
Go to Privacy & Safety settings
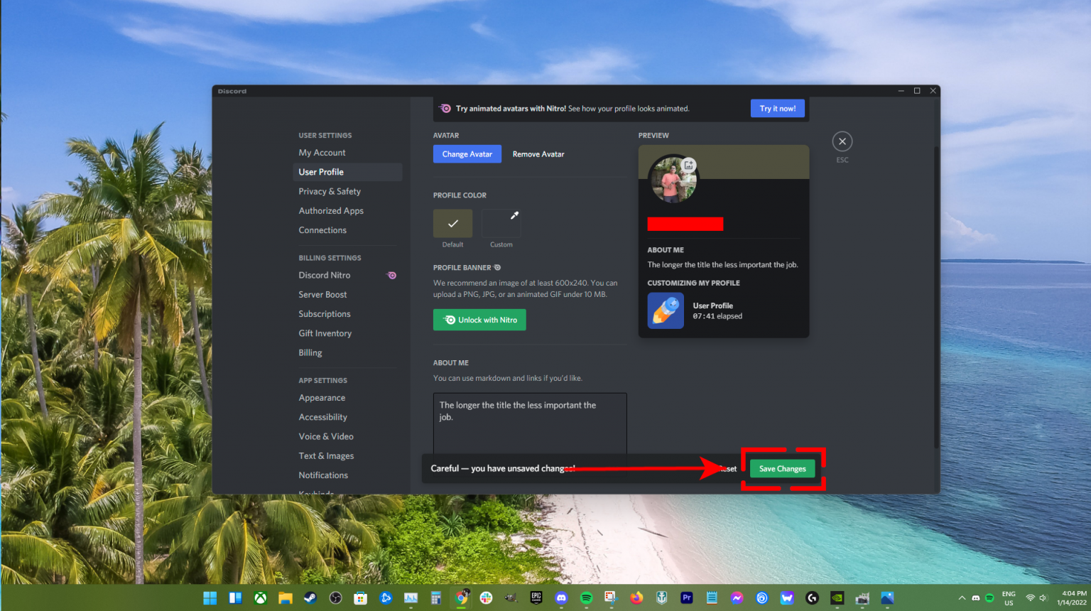coord(347,191)
